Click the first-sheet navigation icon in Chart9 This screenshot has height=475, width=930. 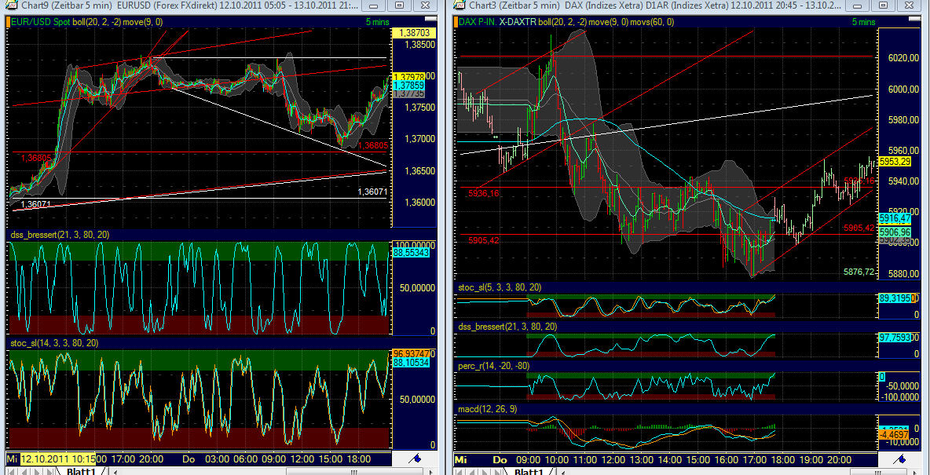pyautogui.click(x=12, y=470)
